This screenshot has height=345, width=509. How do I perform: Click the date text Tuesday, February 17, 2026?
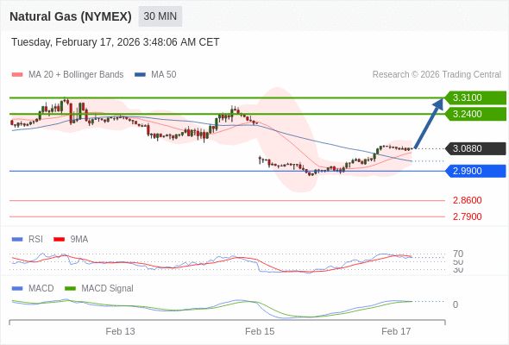coord(76,42)
